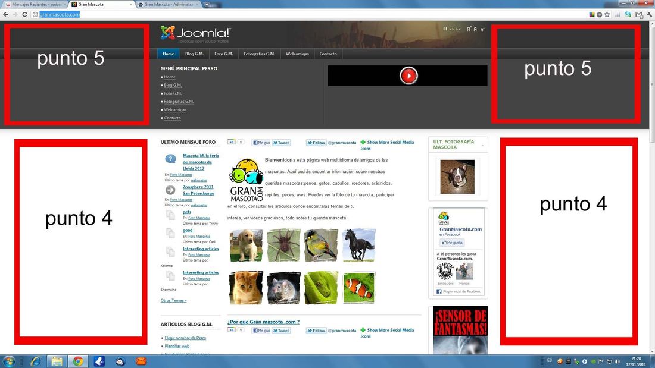
Task: Launch Internet Explorer from the taskbar
Action: click(x=36, y=361)
